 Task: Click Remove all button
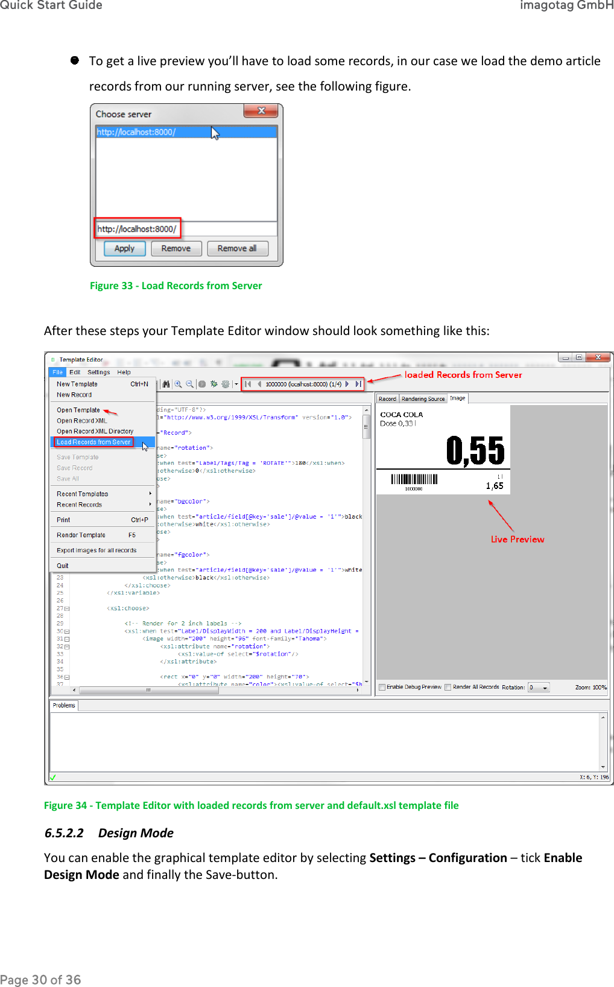(237, 249)
